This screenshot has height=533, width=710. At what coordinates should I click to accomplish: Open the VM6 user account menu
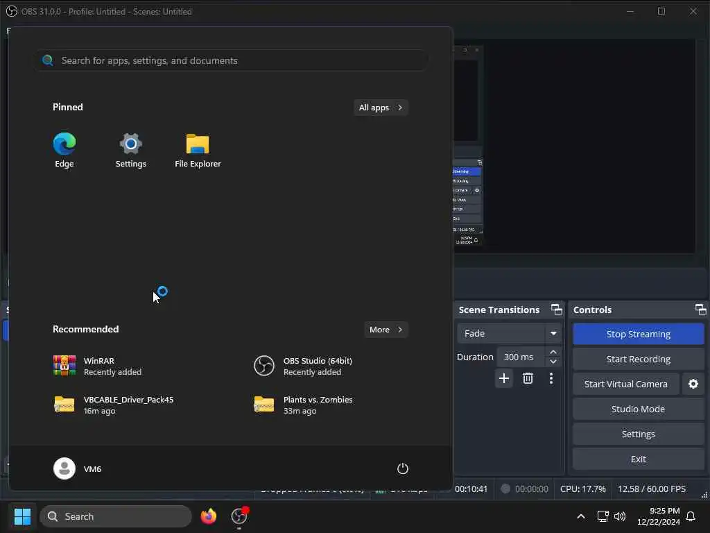click(78, 468)
